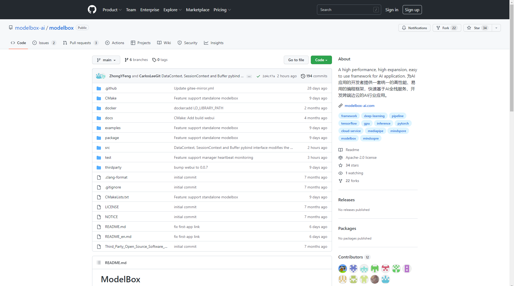
Task: Star the modelbox repository
Action: pyautogui.click(x=478, y=28)
